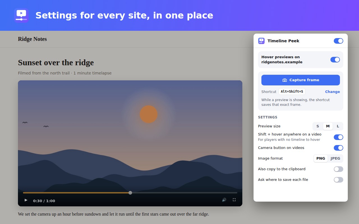Enter fullscreen with the video's fullscreen icon
This screenshot has width=359, height=224.
pos(234,200)
